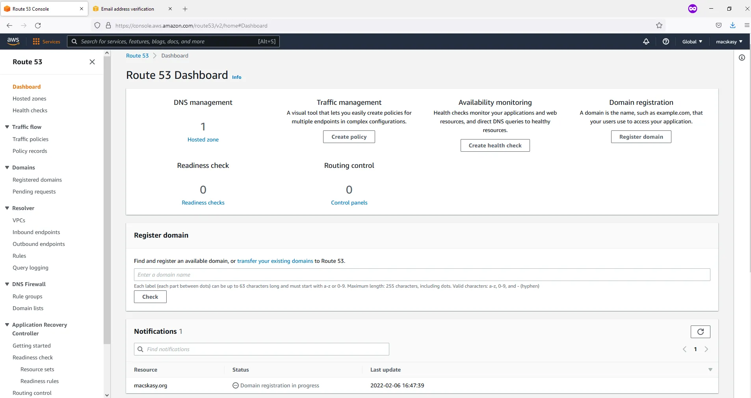Screen dimensions: 751x398
Task: Open the Control panels link
Action: pyautogui.click(x=349, y=203)
